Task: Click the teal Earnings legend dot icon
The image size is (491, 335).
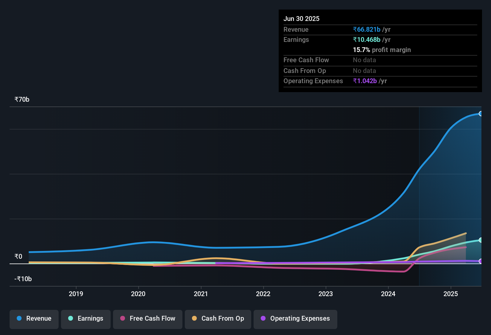Action: pos(71,319)
